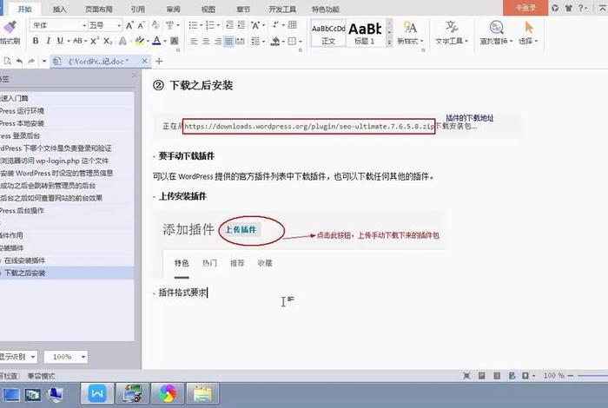Toggle Superscript X² formatting

pos(95,41)
